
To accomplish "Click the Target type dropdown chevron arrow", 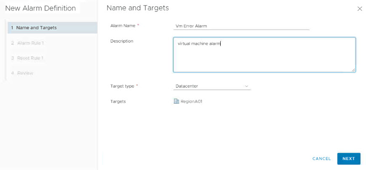I will click(x=246, y=86).
